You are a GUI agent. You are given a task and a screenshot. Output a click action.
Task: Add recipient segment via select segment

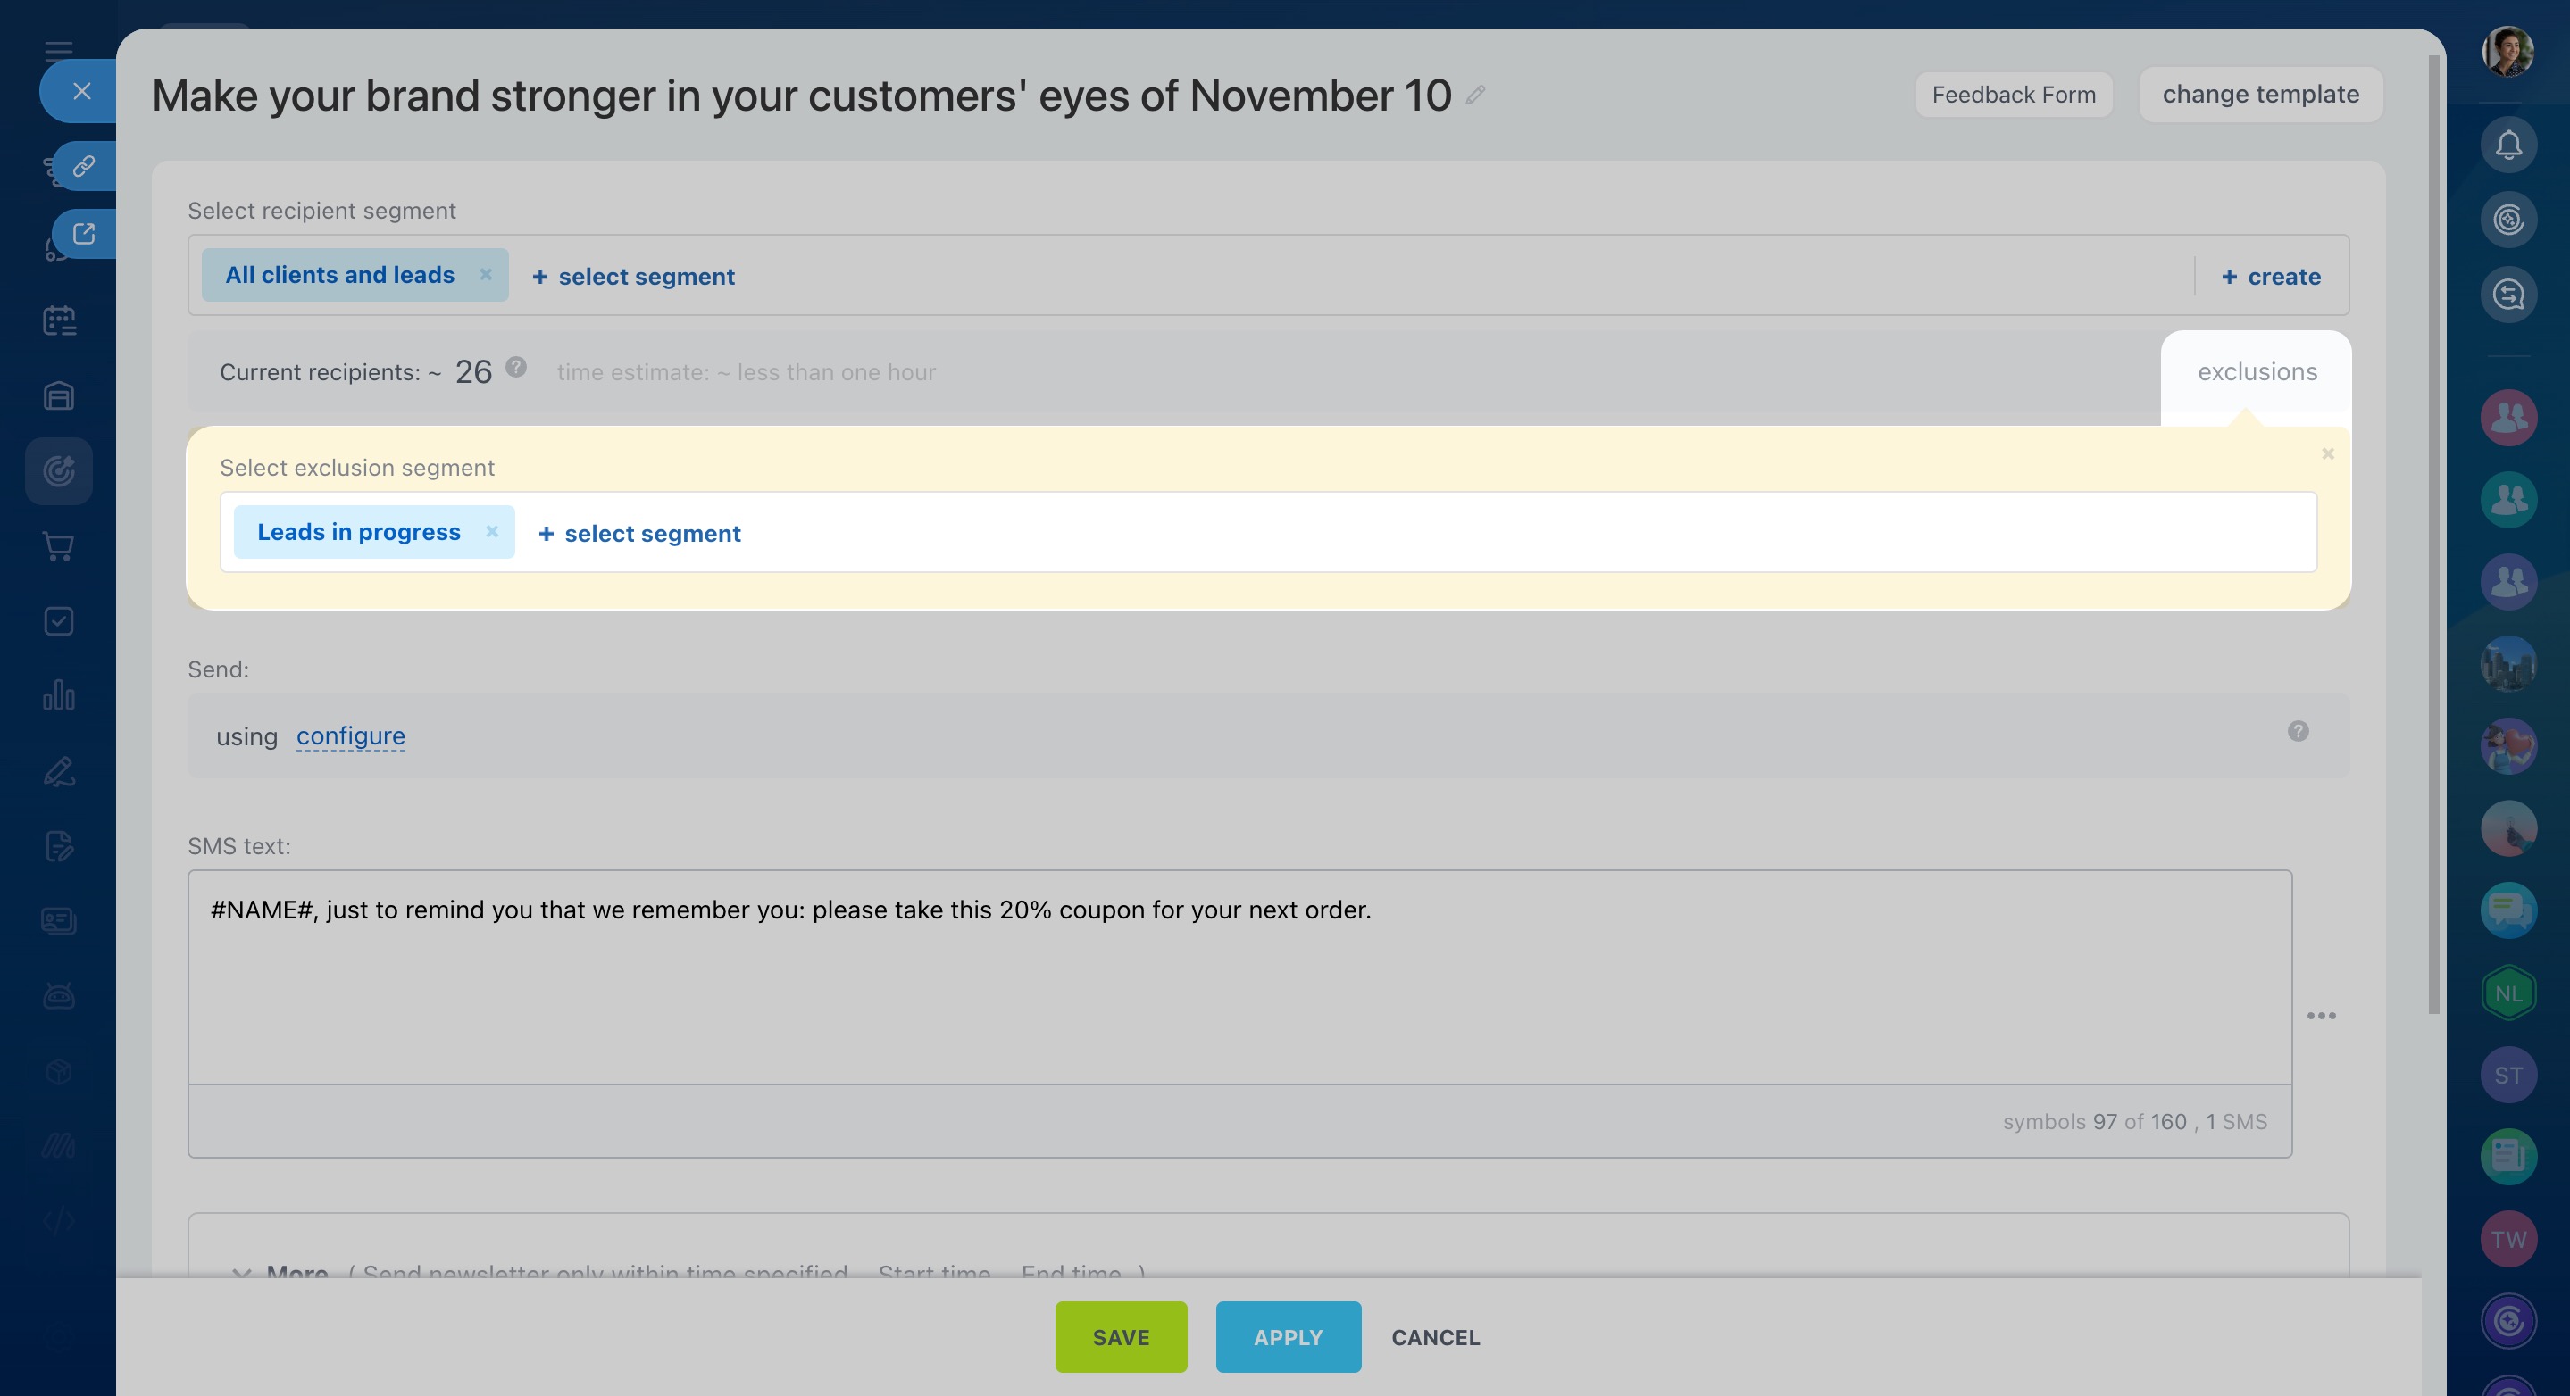(x=633, y=276)
